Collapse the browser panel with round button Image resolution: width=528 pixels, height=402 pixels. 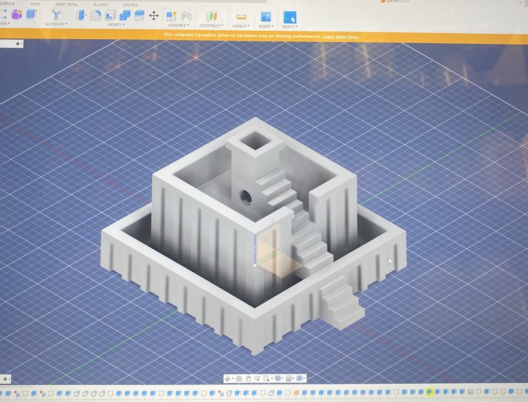click(x=18, y=43)
